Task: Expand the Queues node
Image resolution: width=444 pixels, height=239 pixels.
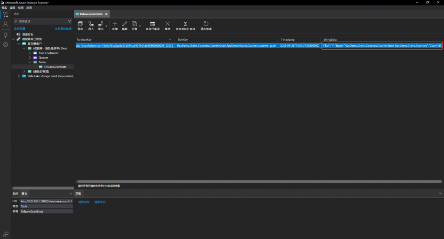Action: pos(30,58)
